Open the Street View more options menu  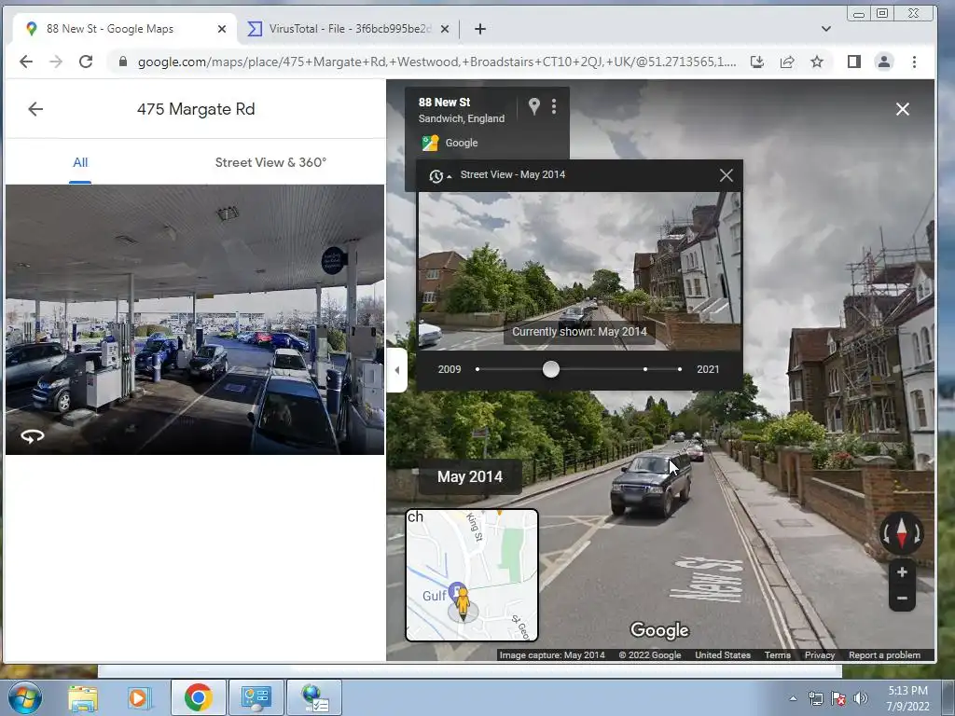point(554,106)
